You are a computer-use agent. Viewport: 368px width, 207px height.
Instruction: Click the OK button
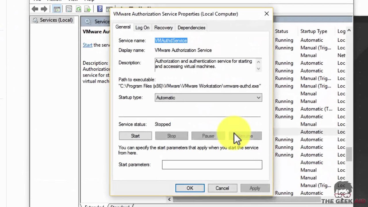190,188
